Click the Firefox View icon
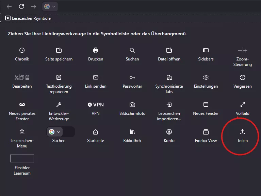Viewport: 261px width, 196px height. (x=206, y=132)
